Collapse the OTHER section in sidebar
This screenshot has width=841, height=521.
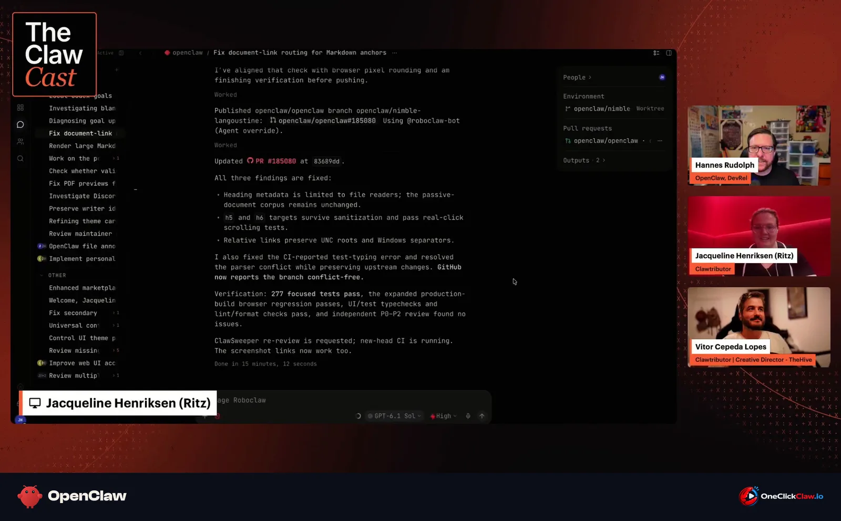pos(53,275)
